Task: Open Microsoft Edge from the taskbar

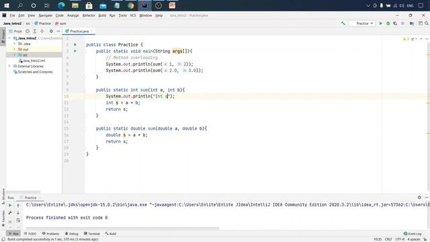Action: point(61,5)
